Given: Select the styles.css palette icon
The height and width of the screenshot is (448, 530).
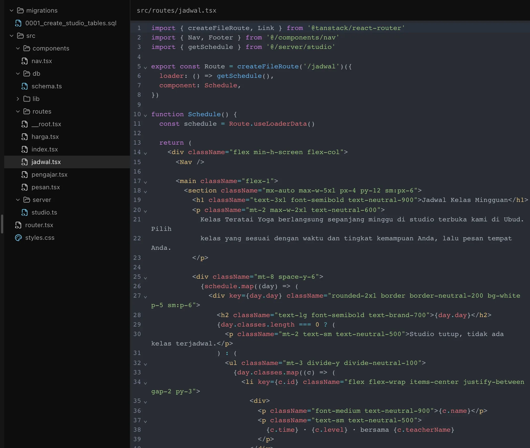Looking at the screenshot, I should (x=18, y=238).
